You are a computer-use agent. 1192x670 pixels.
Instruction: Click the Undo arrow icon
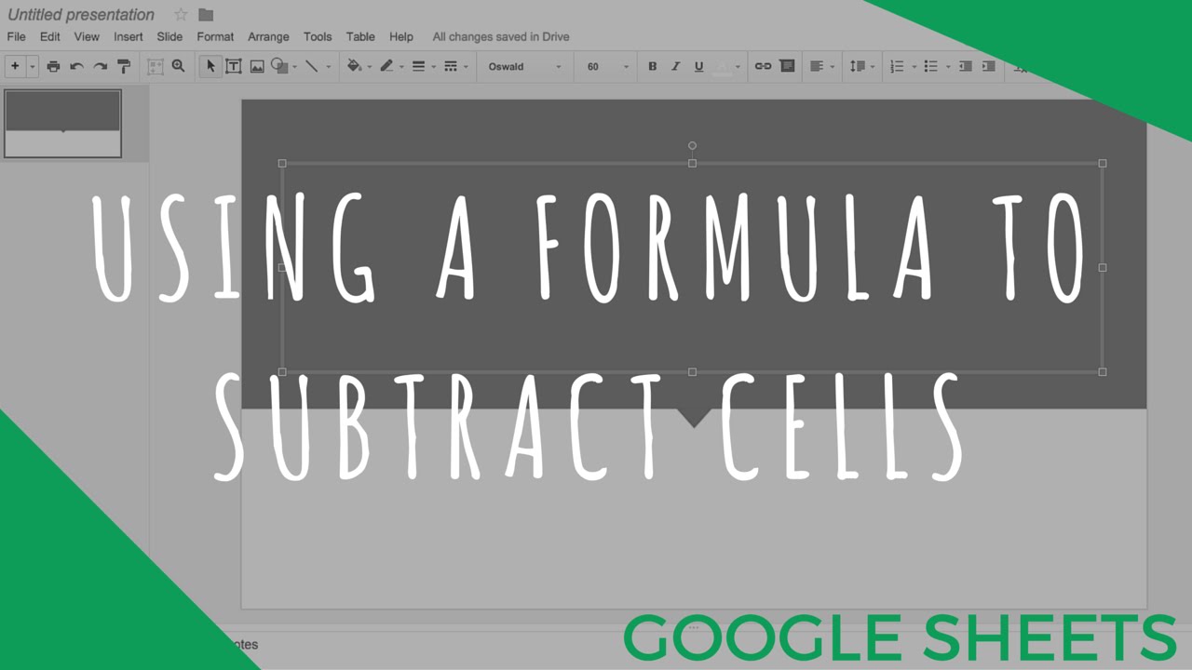pos(77,66)
